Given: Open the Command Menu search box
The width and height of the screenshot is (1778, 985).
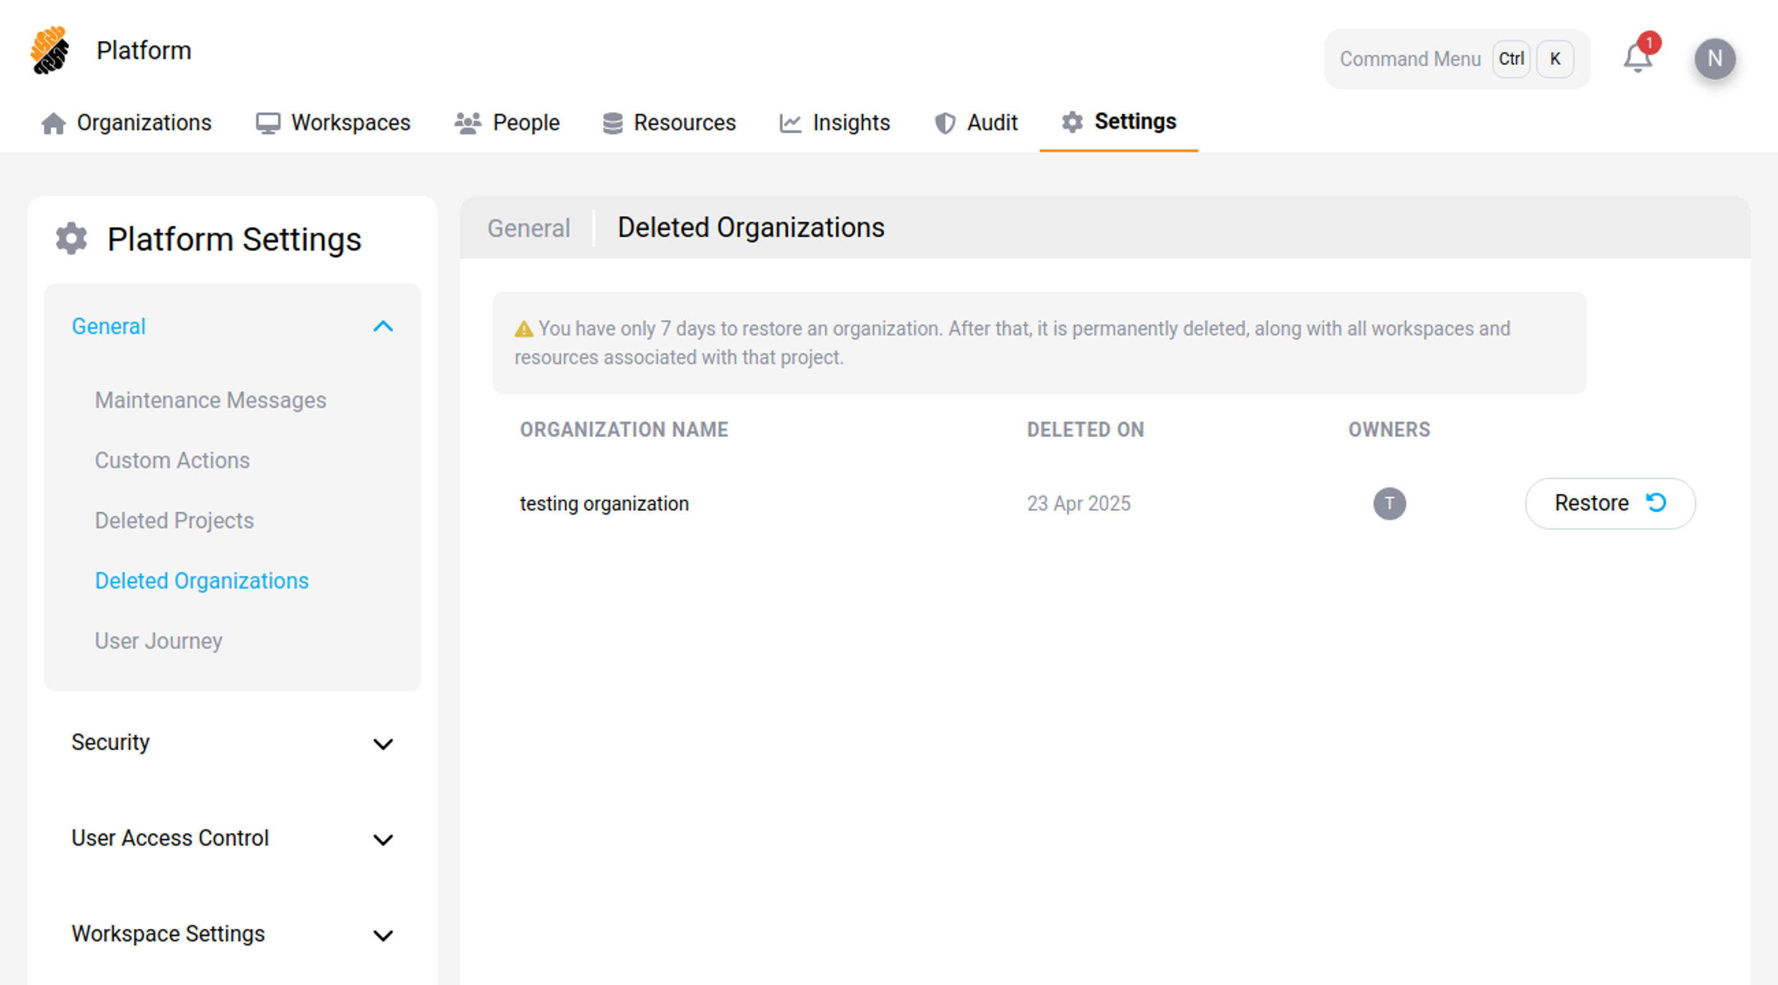Looking at the screenshot, I should click(1409, 59).
